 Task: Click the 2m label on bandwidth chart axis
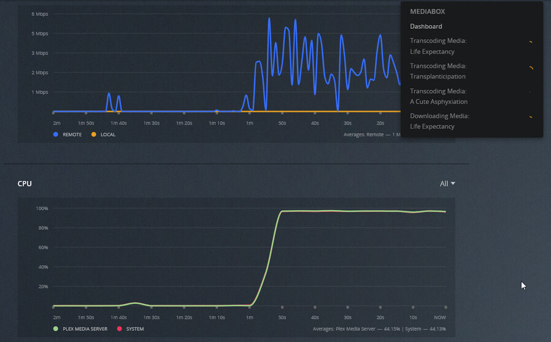coord(56,123)
